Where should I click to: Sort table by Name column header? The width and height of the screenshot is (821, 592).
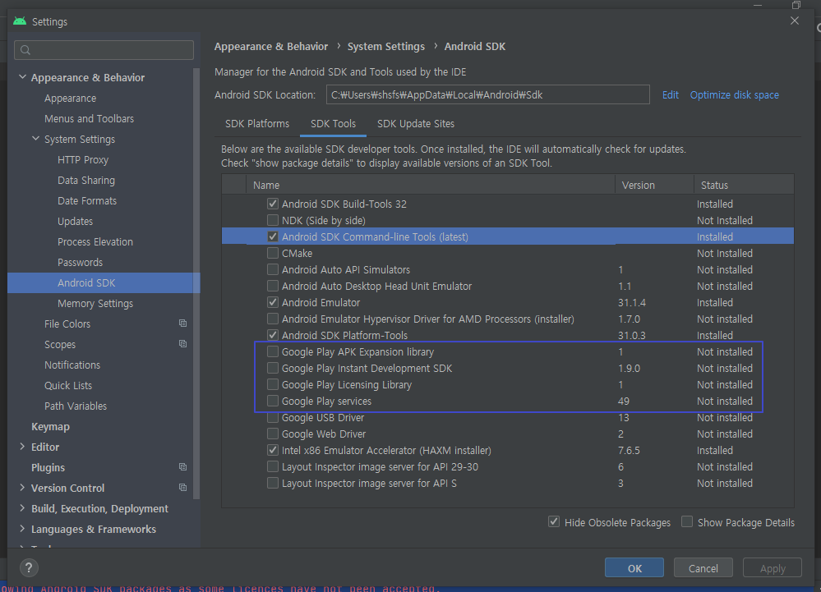(x=431, y=185)
